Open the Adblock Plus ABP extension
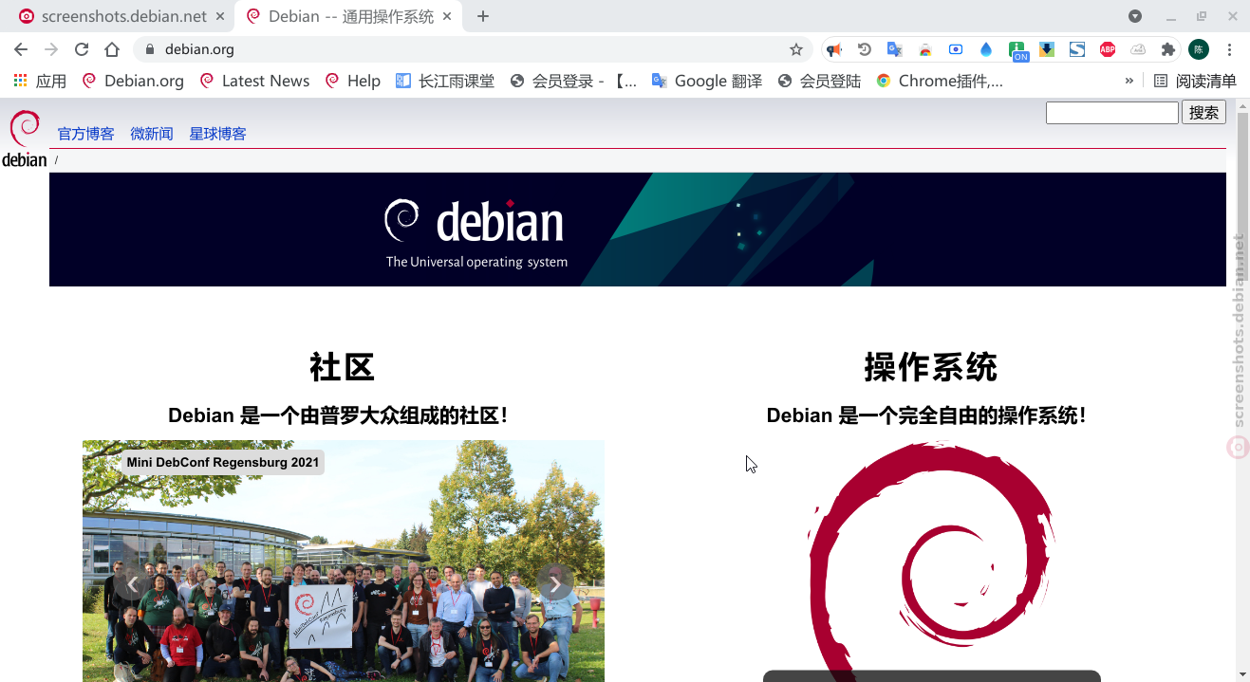 [1108, 49]
